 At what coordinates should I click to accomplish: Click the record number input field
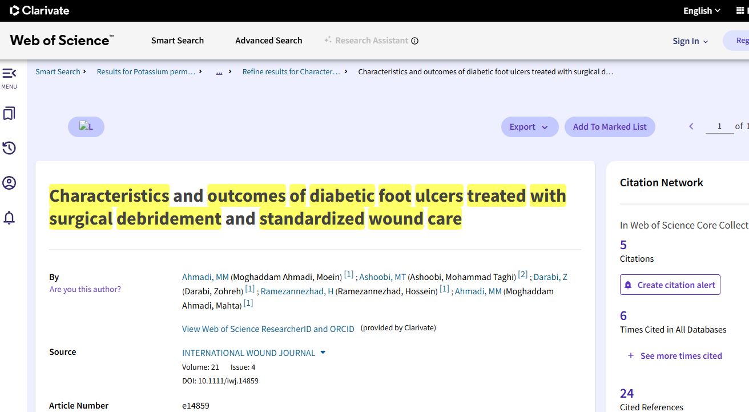tap(719, 126)
